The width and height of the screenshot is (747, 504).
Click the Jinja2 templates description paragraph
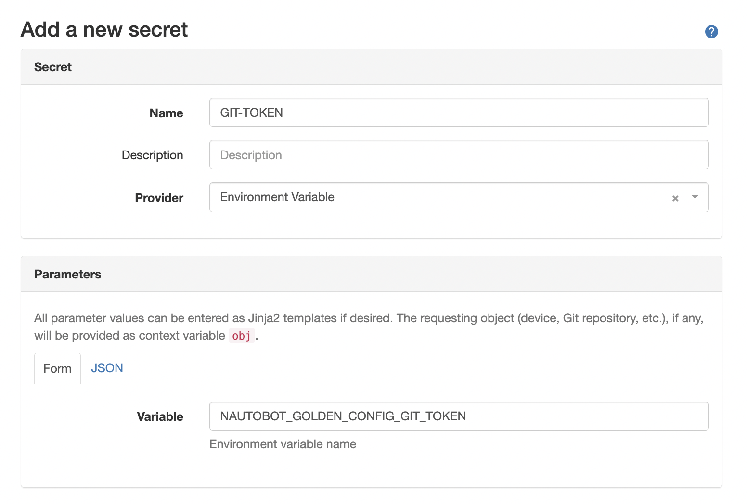(x=369, y=327)
